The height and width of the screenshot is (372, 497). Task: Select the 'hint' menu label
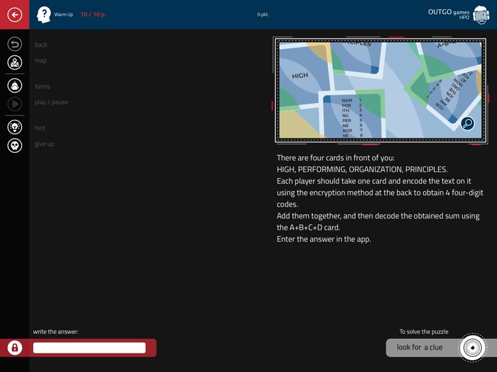(40, 128)
